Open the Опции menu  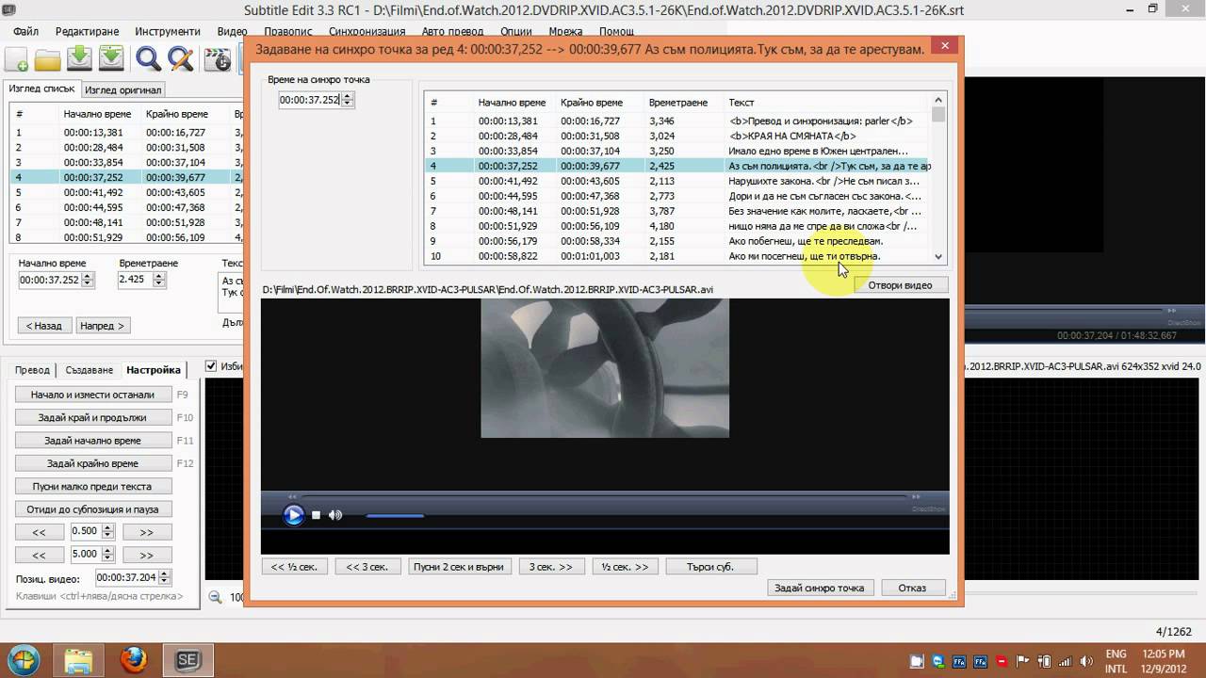tap(516, 31)
